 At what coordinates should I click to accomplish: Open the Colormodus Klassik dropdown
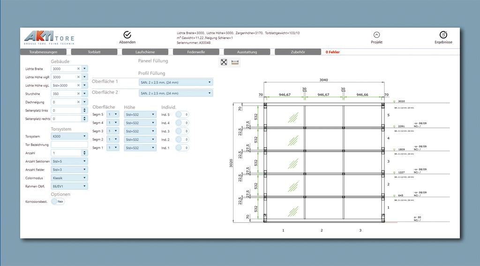pyautogui.click(x=69, y=178)
